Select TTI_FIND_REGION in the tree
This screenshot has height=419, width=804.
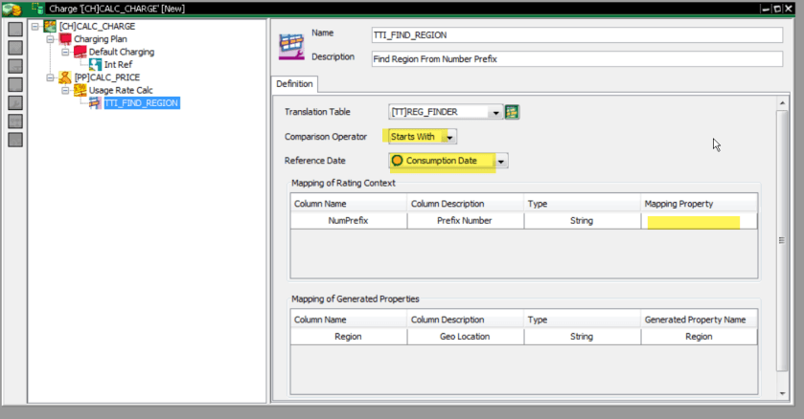coord(141,102)
